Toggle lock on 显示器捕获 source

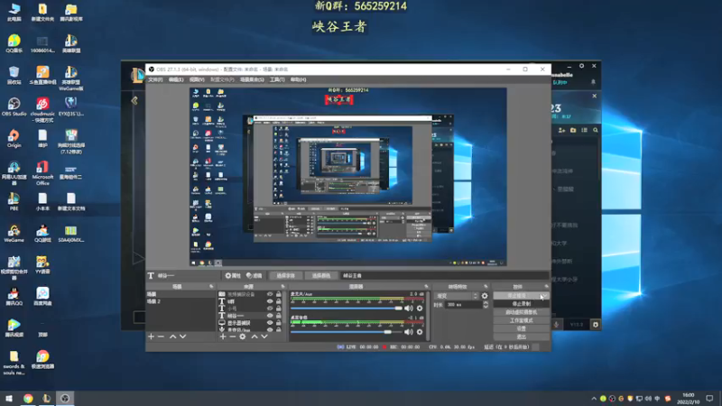click(279, 323)
